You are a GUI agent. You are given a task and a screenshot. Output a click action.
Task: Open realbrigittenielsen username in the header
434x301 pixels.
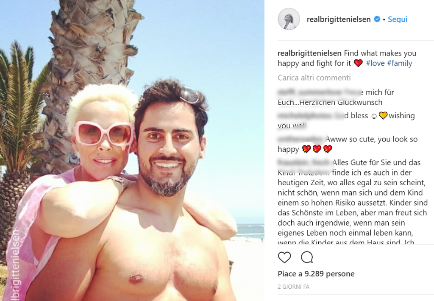pyautogui.click(x=339, y=19)
